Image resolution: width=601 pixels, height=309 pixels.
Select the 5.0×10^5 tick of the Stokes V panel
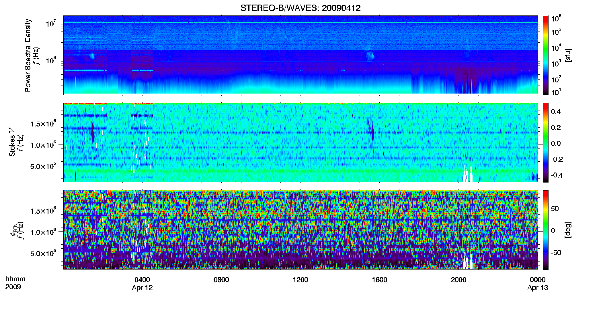pyautogui.click(x=43, y=166)
